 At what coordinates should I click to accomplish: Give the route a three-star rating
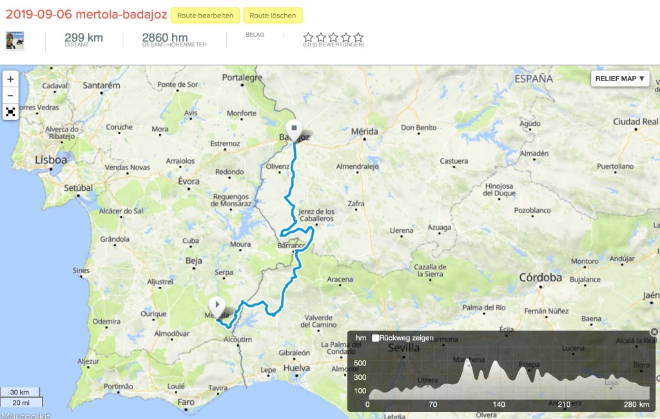(x=333, y=37)
